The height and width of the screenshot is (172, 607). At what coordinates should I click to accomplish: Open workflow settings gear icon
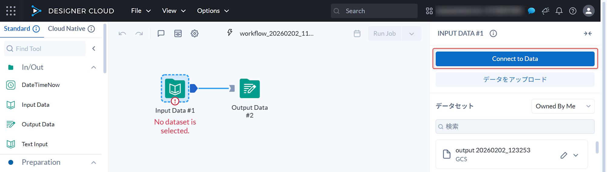[x=195, y=33]
